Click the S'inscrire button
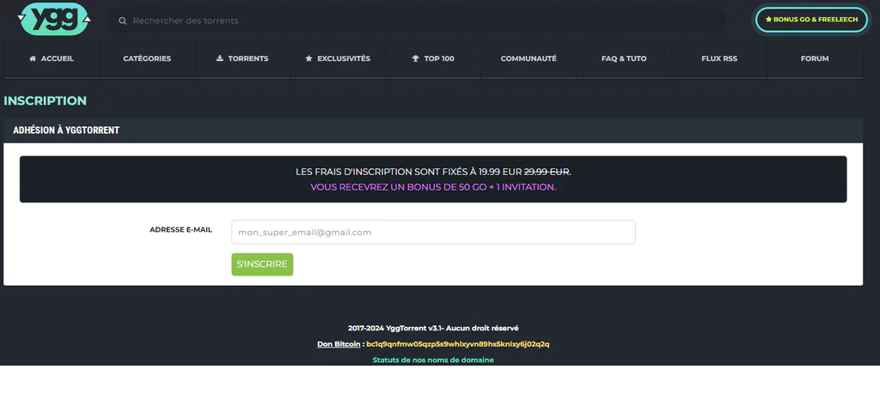Screen dimensions: 880x412 pyautogui.click(x=262, y=264)
